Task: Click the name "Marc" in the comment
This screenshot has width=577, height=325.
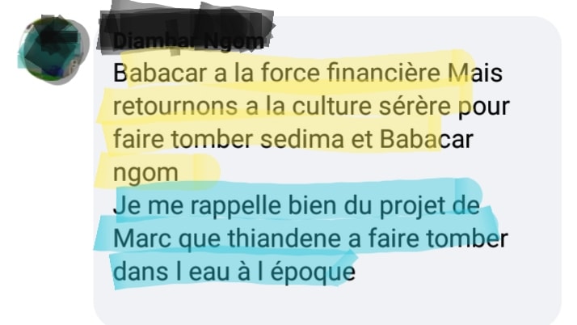Action: tap(142, 238)
